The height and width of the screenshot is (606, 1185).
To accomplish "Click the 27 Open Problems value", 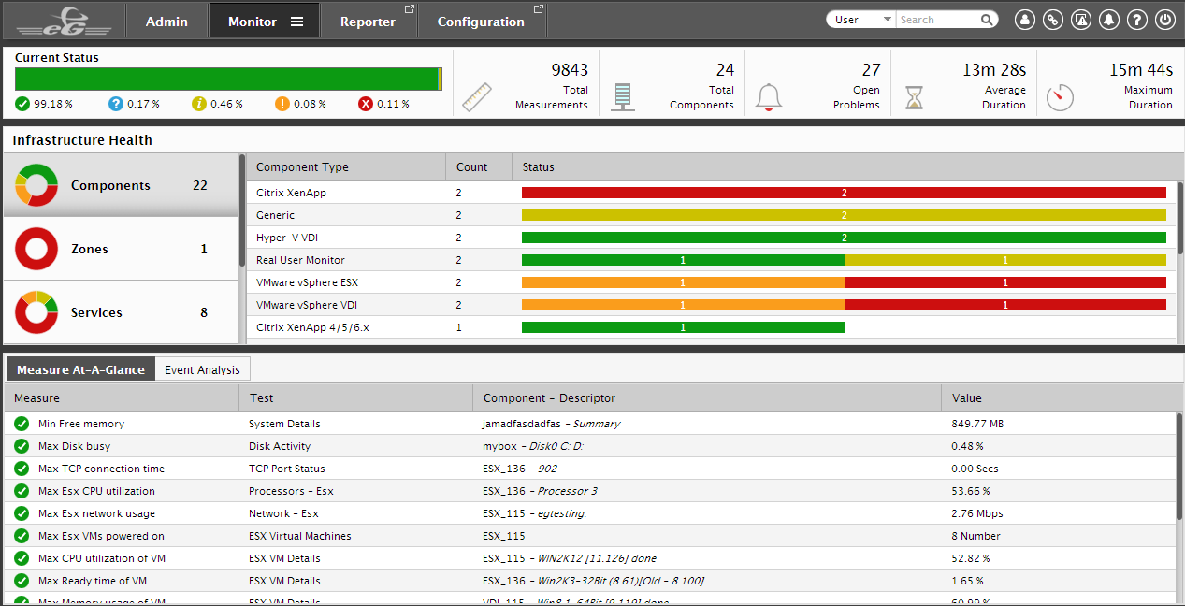I will pos(871,70).
